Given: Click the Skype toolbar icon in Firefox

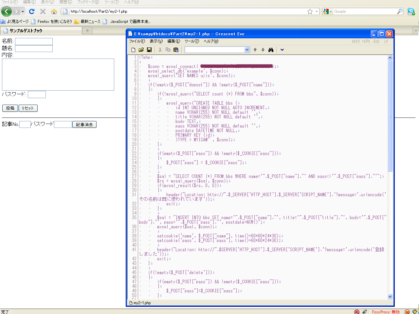Looking at the screenshot, I should click(411, 11).
